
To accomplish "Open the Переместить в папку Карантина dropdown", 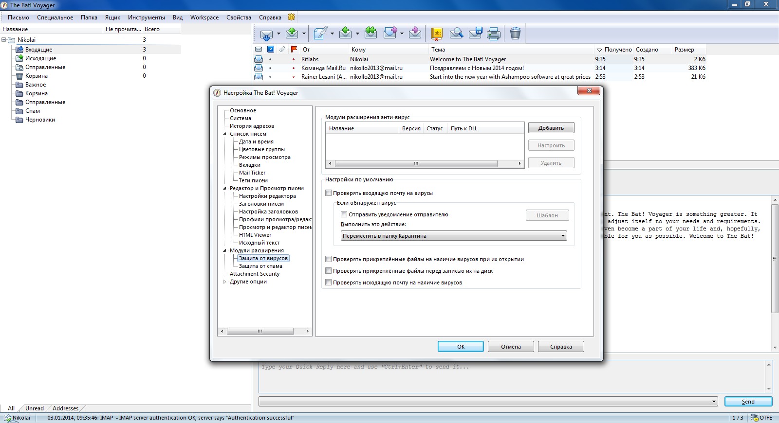I will (x=454, y=236).
